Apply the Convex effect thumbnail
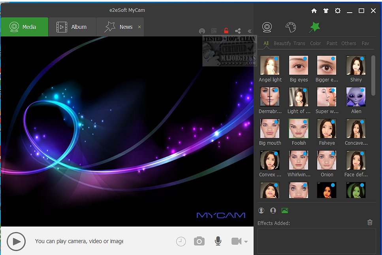Viewport: 382px width, 255px height. pyautogui.click(x=270, y=160)
